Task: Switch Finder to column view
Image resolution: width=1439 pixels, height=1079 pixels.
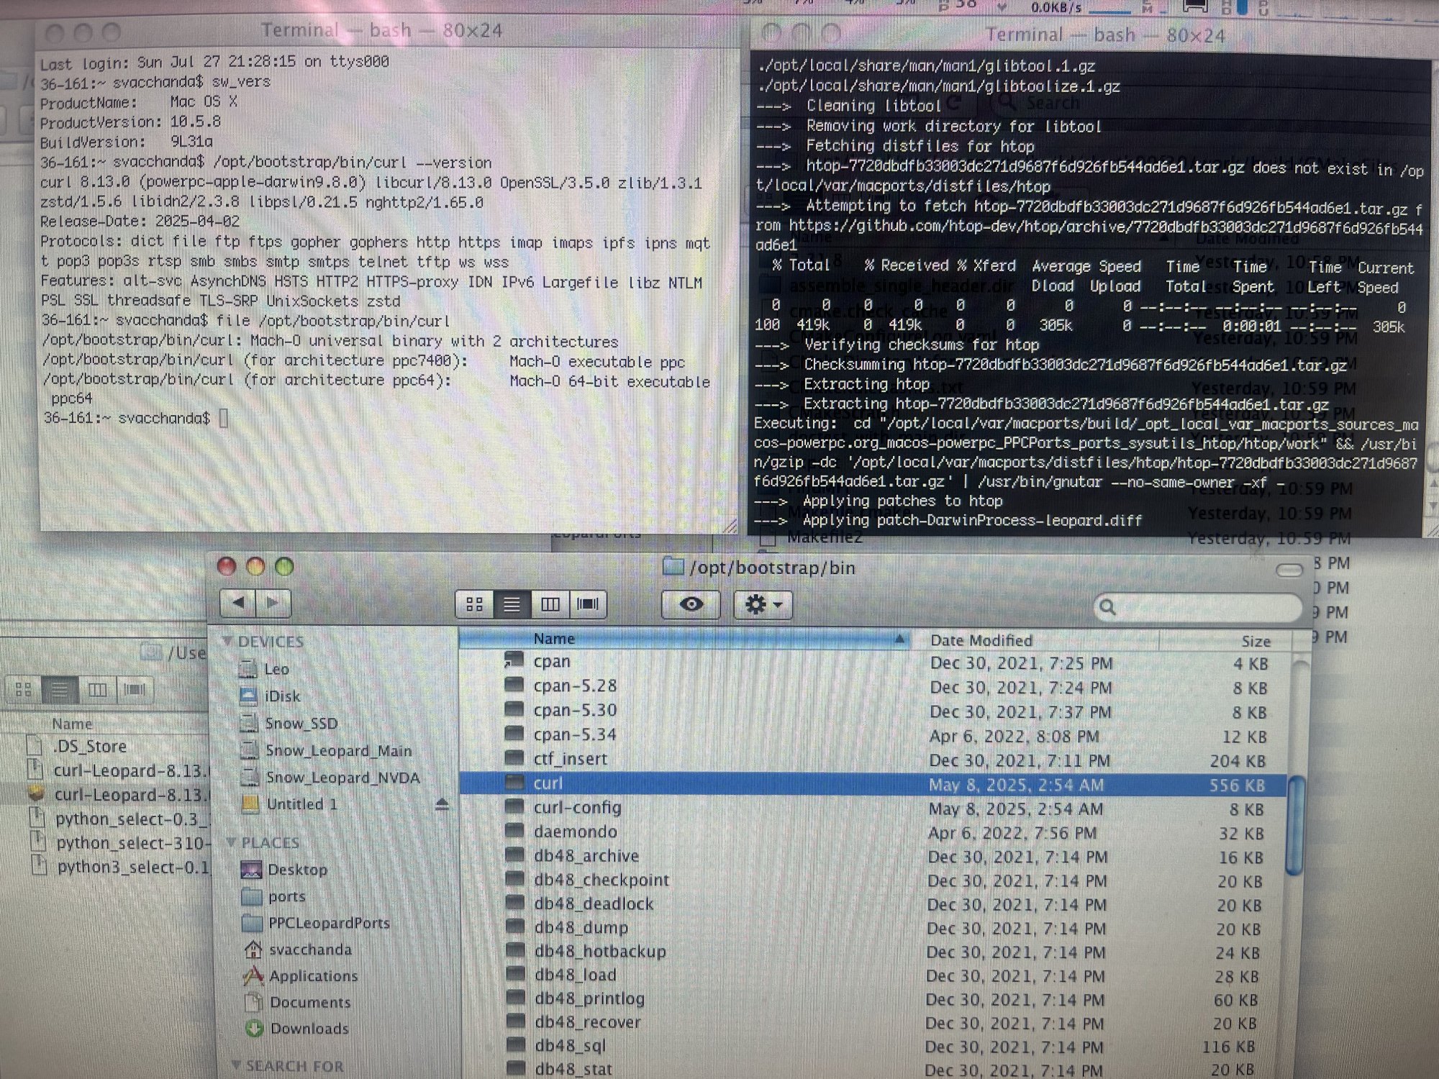Action: tap(550, 604)
